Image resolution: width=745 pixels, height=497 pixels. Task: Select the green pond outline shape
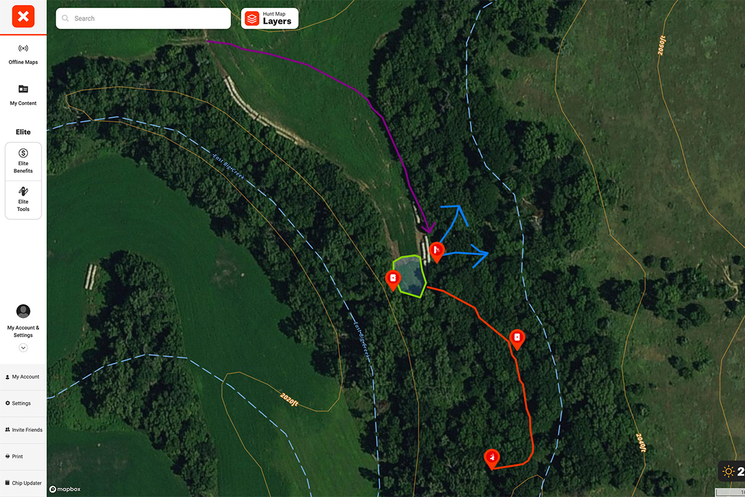(410, 275)
